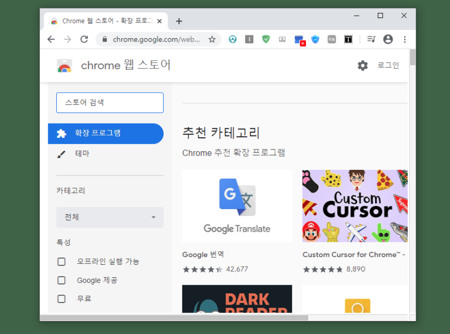This screenshot has width=450, height=334.
Task: Close the Chrome 웹 스토어 tab
Action: (x=160, y=21)
